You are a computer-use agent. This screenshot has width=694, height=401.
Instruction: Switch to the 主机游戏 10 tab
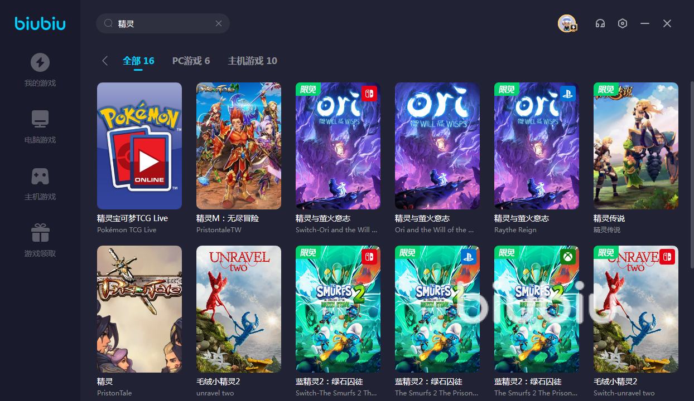point(252,61)
